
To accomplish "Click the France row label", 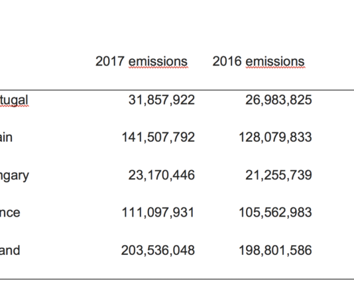I will pos(10,213).
